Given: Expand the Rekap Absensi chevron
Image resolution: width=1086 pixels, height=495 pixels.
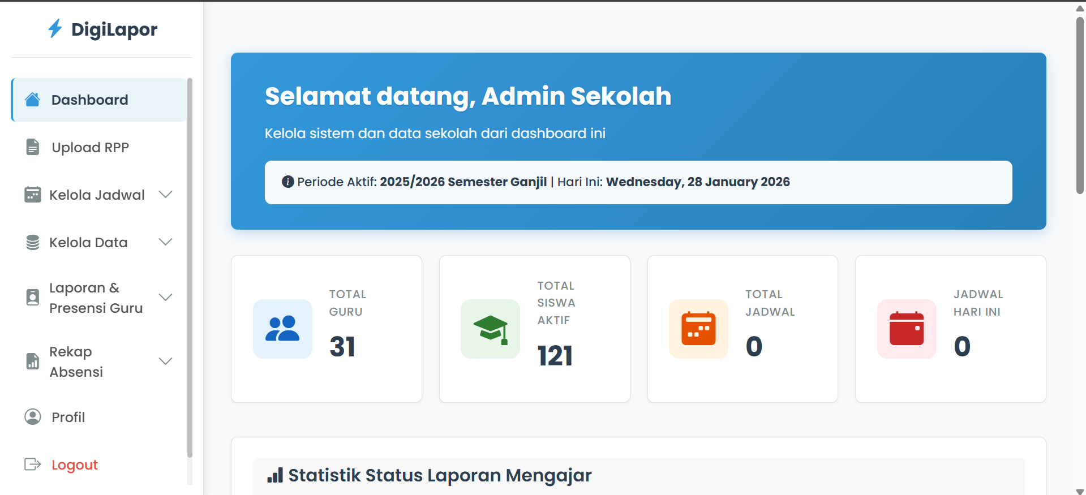Looking at the screenshot, I should point(165,361).
